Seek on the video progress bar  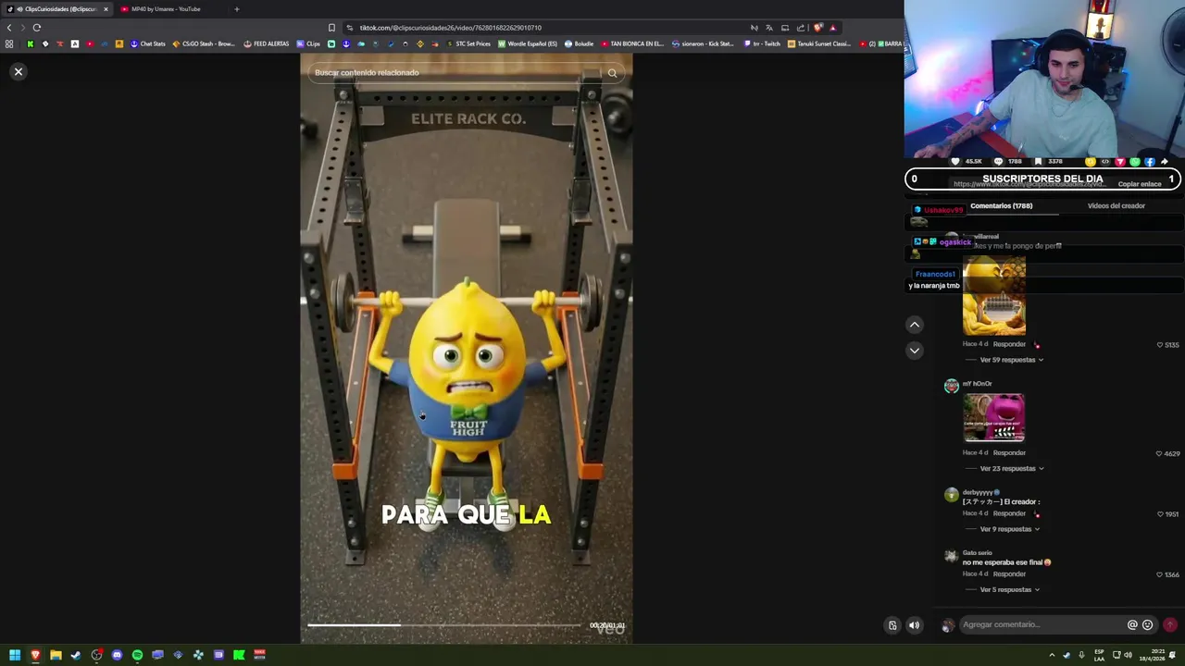coord(444,625)
